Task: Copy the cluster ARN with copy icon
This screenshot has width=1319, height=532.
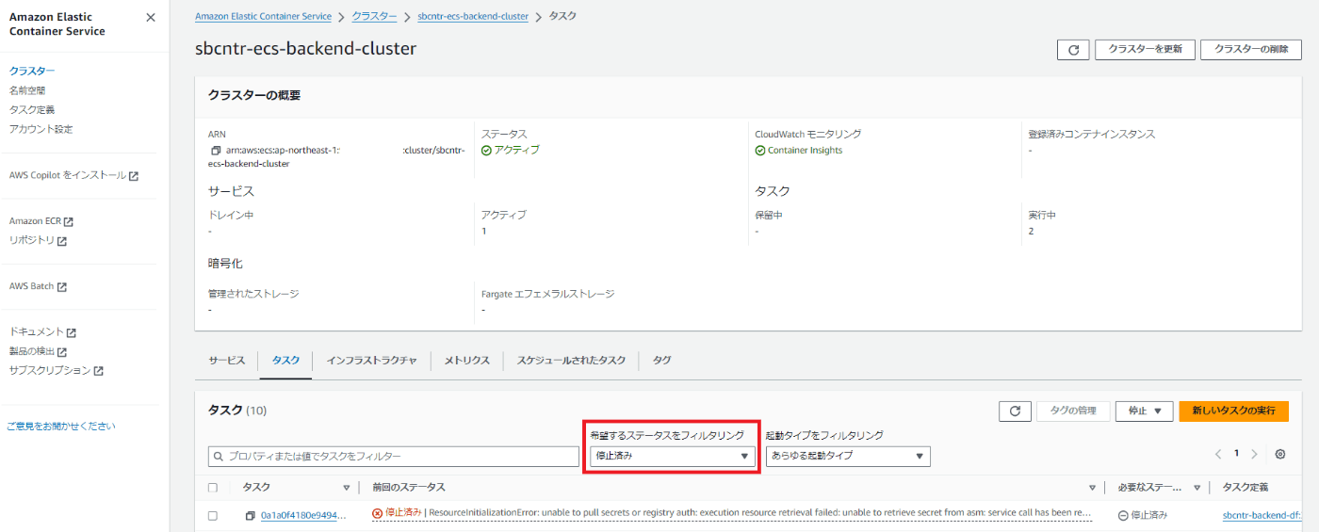Action: [216, 151]
